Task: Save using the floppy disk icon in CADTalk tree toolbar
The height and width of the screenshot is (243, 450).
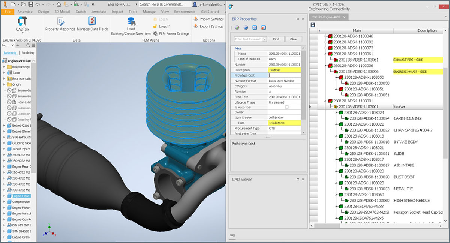Action: (313, 24)
